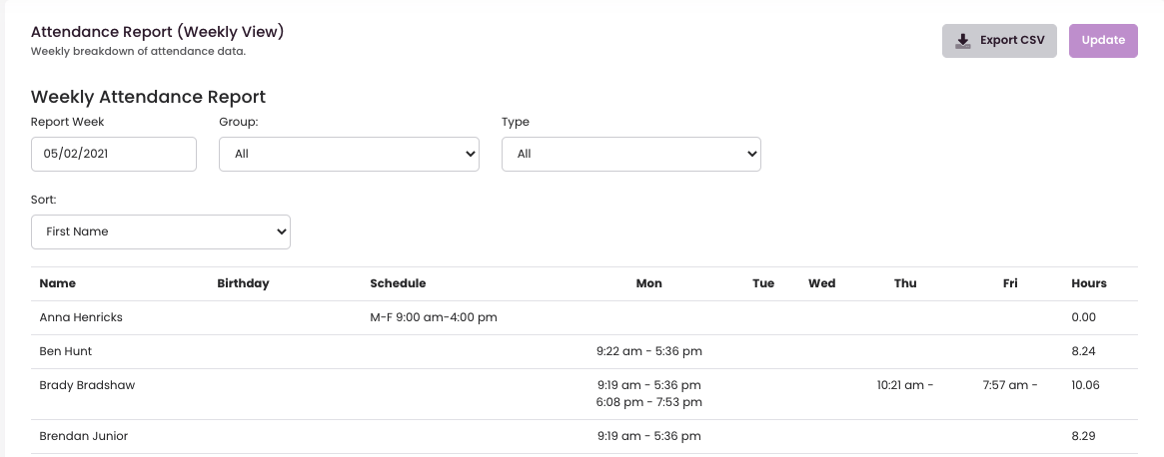
Task: Click the Name column header
Action: 57,283
